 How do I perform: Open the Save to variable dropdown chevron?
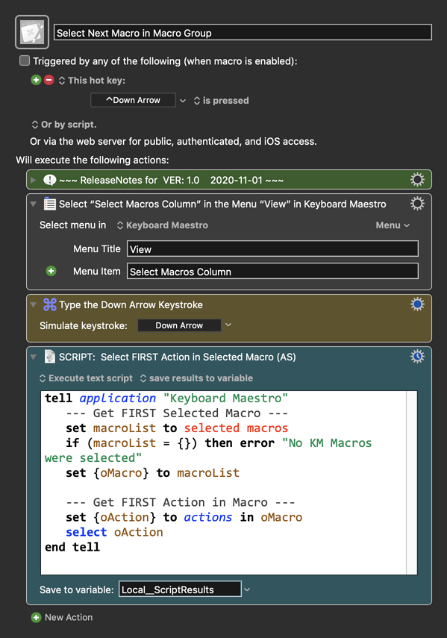(x=247, y=589)
